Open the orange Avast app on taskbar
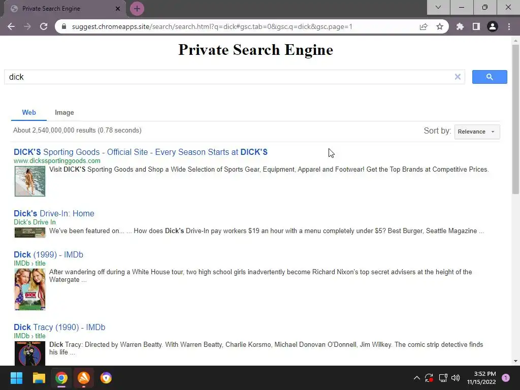Screen dimensions: 520x390 [x=84, y=378]
